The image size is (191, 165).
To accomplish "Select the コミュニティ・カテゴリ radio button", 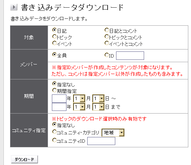I will coord(54,132).
